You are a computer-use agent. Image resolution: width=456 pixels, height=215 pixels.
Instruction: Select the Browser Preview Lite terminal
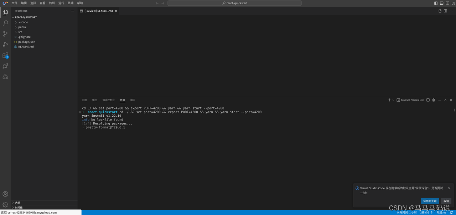pos(410,100)
